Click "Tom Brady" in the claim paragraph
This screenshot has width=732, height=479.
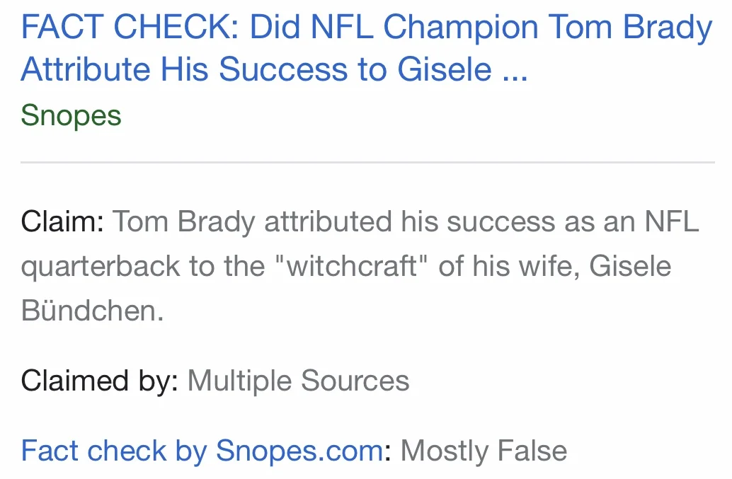click(x=184, y=221)
